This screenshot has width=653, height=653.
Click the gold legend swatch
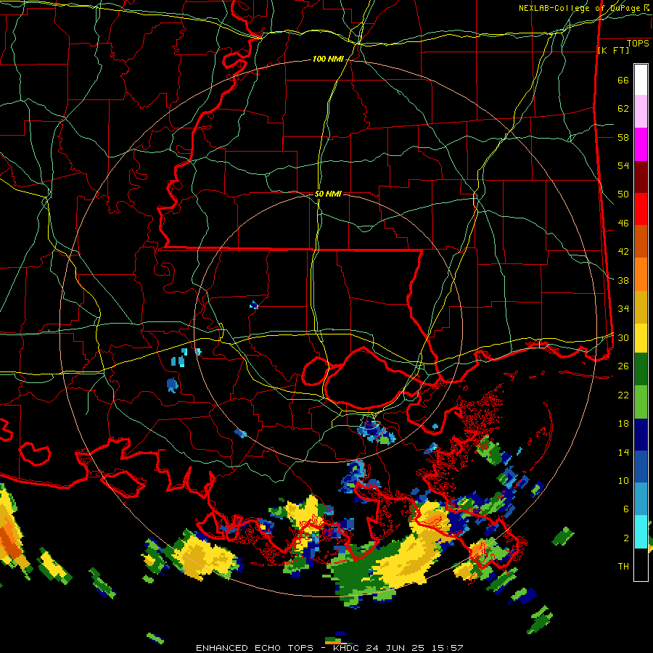click(x=641, y=308)
